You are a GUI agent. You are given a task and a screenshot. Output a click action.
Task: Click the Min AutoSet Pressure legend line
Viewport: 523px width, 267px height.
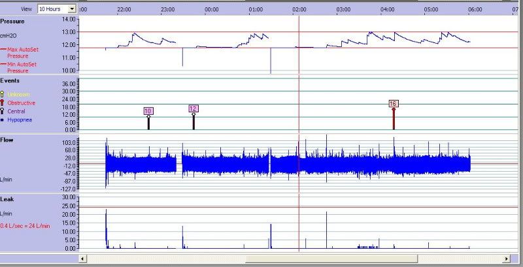(x=3, y=63)
